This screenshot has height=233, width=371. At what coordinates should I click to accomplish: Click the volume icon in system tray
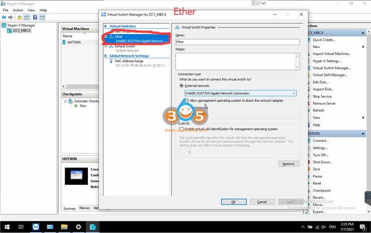(324, 227)
